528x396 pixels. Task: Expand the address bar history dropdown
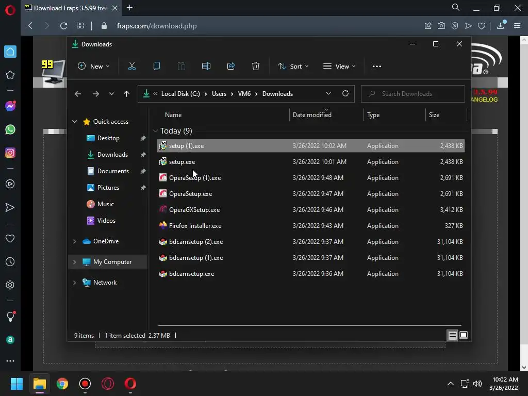pyautogui.click(x=328, y=94)
